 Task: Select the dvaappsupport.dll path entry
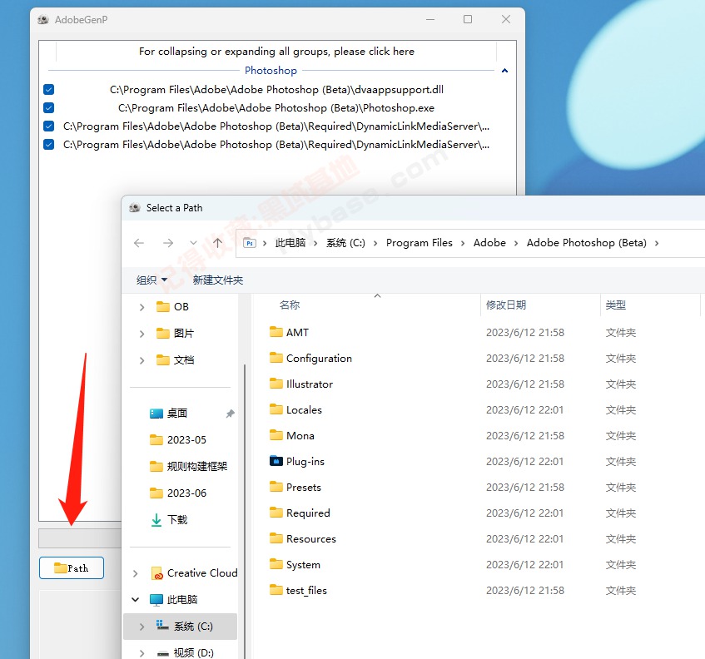pyautogui.click(x=276, y=90)
